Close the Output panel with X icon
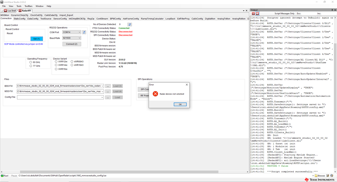The image size is (337, 182). [x=335, y=10]
